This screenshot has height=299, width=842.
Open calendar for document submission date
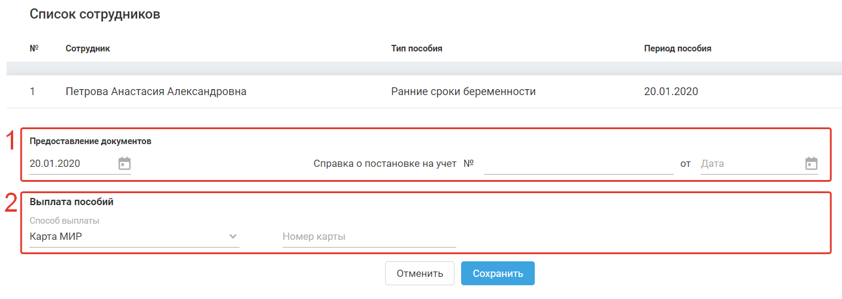(x=125, y=163)
